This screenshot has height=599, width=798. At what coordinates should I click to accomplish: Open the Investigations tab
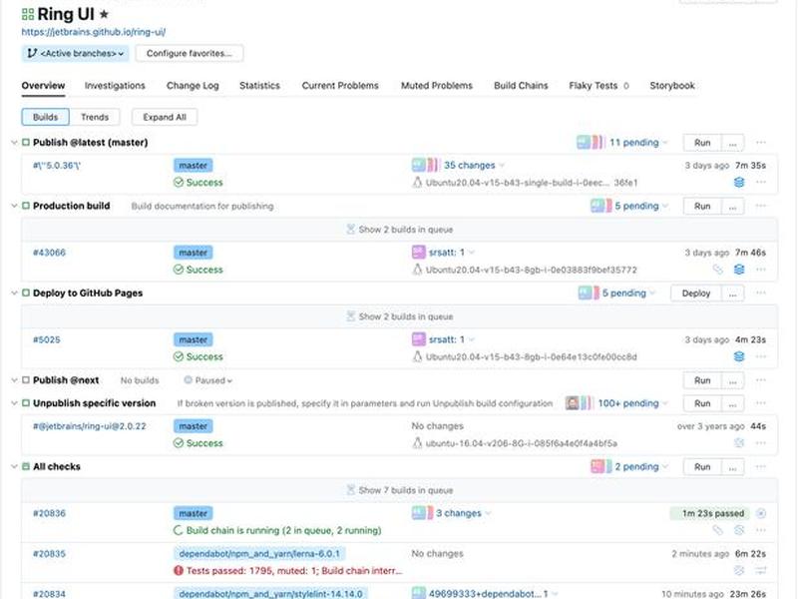click(x=115, y=86)
